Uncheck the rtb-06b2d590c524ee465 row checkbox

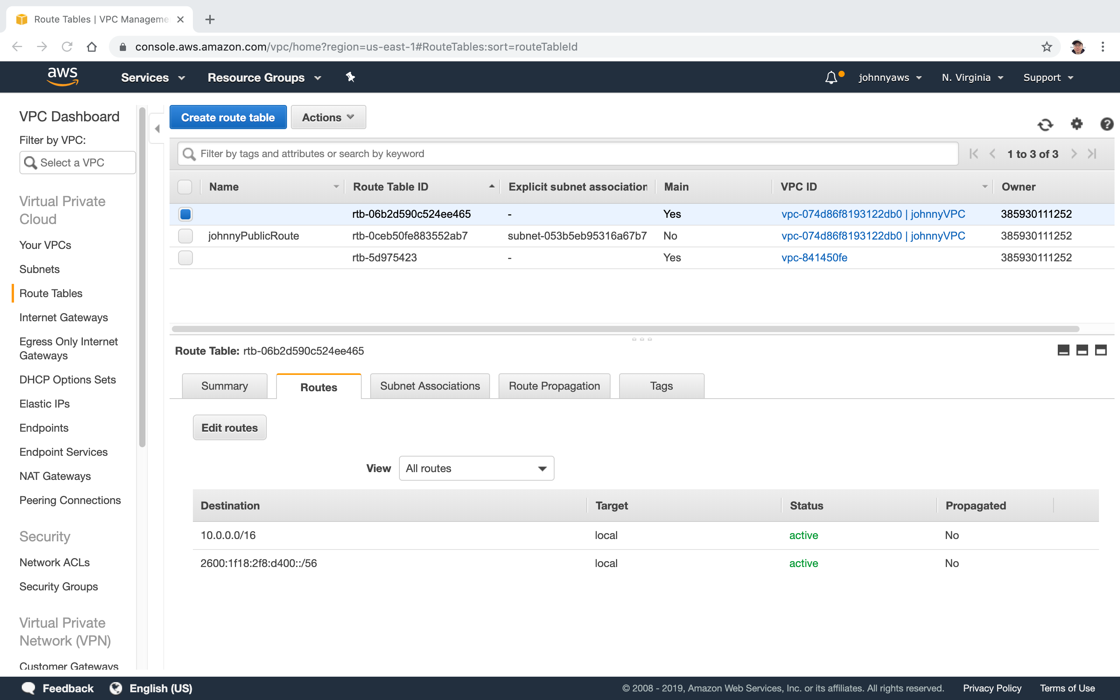(x=185, y=214)
